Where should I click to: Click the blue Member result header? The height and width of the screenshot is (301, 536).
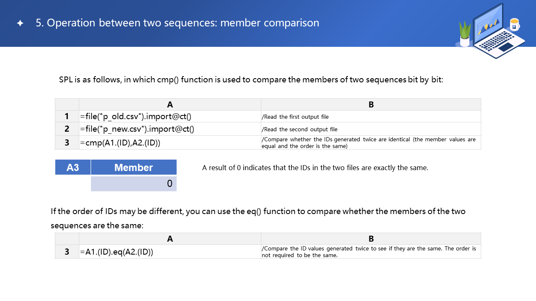coord(134,167)
